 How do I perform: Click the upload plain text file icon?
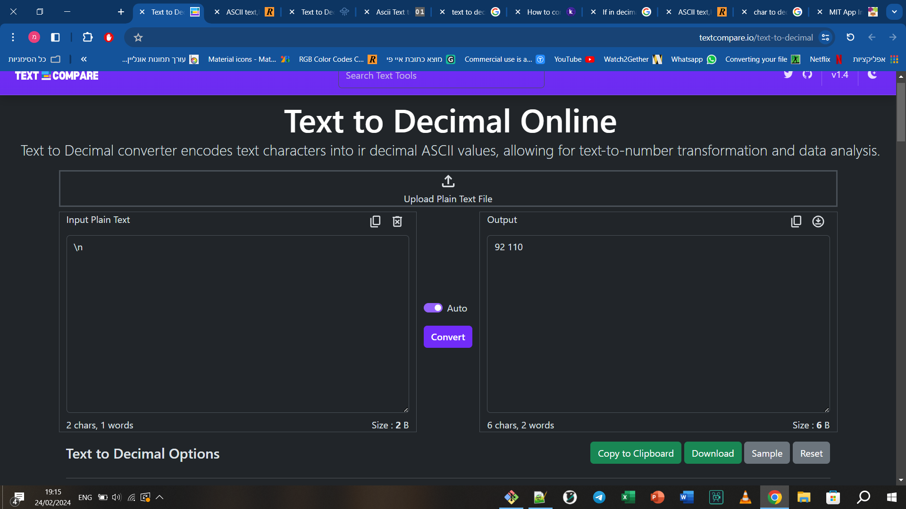coord(448,181)
